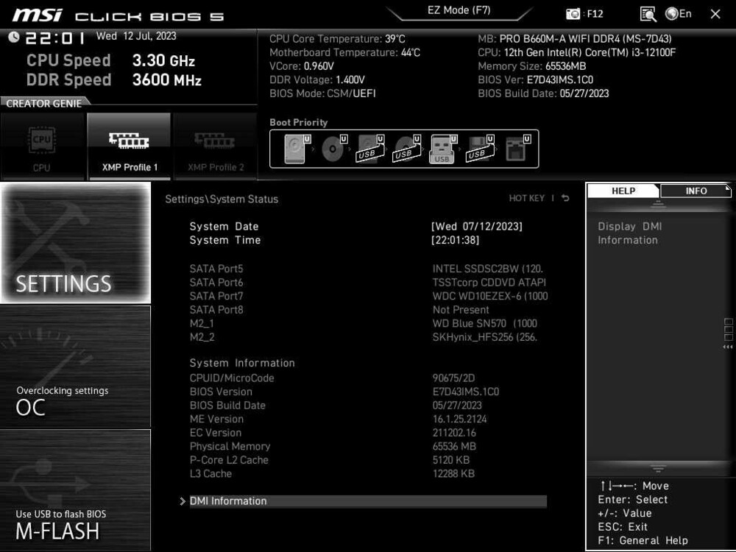Click the CD/DVD boot device icon
Image resolution: width=736 pixels, height=552 pixels.
(332, 148)
